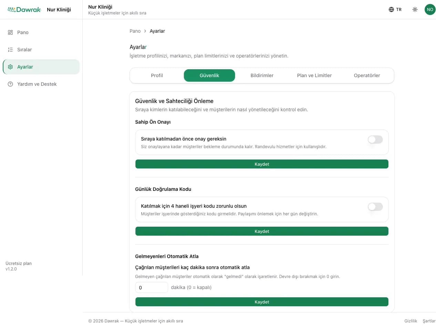Screen dimensions: 436x329
Task: Enable 4 haneli işyeri kodu switch
Action: (x=375, y=207)
